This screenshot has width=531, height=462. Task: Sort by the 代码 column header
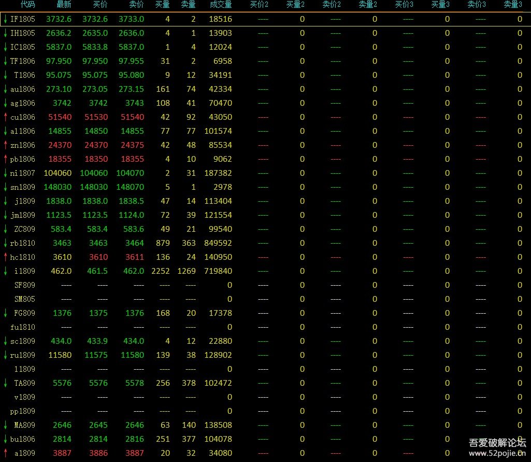pos(28,5)
